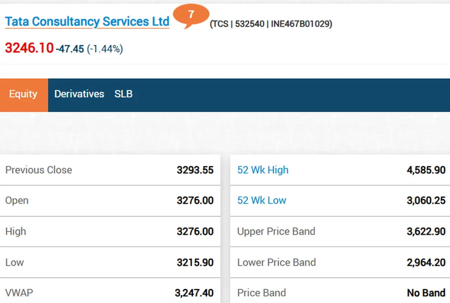Click the Lower Price Band value 2,964.20
The image size is (450, 303).
point(426,262)
